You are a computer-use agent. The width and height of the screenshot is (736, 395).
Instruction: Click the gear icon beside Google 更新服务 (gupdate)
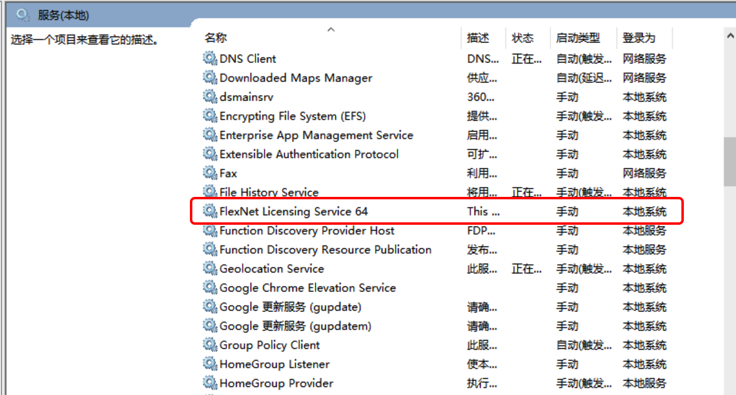point(210,307)
